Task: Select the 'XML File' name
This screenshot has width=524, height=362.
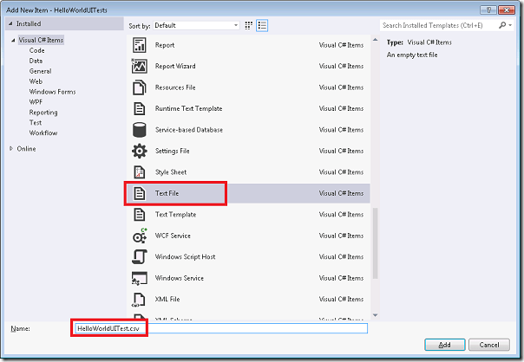Action: point(167,300)
